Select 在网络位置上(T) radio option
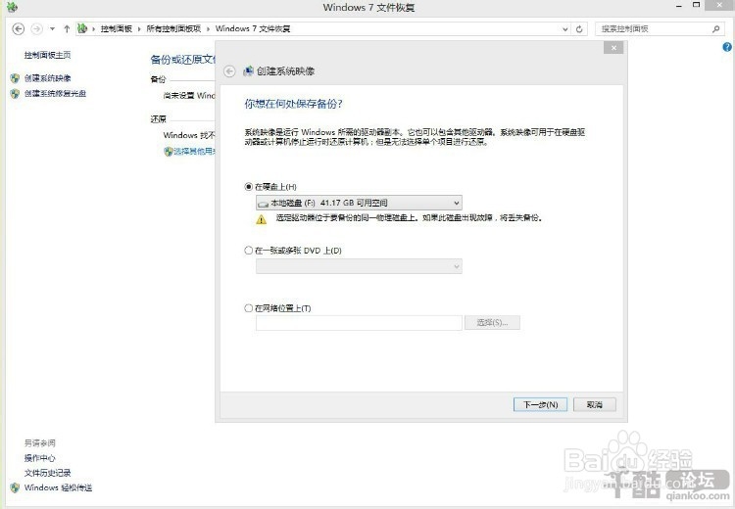Image resolution: width=735 pixels, height=509 pixels. click(x=249, y=308)
